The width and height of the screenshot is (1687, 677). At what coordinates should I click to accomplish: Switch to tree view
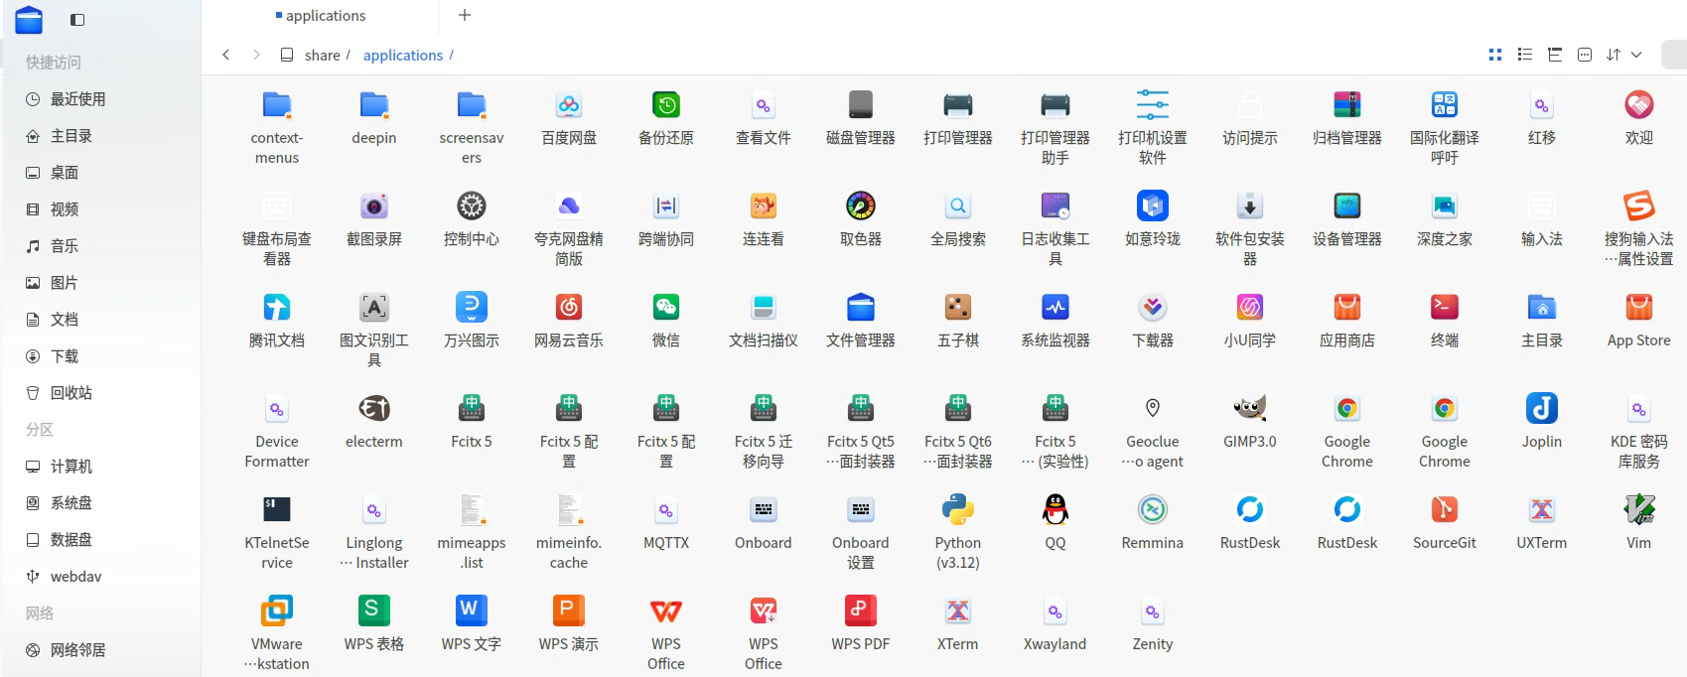point(1555,55)
